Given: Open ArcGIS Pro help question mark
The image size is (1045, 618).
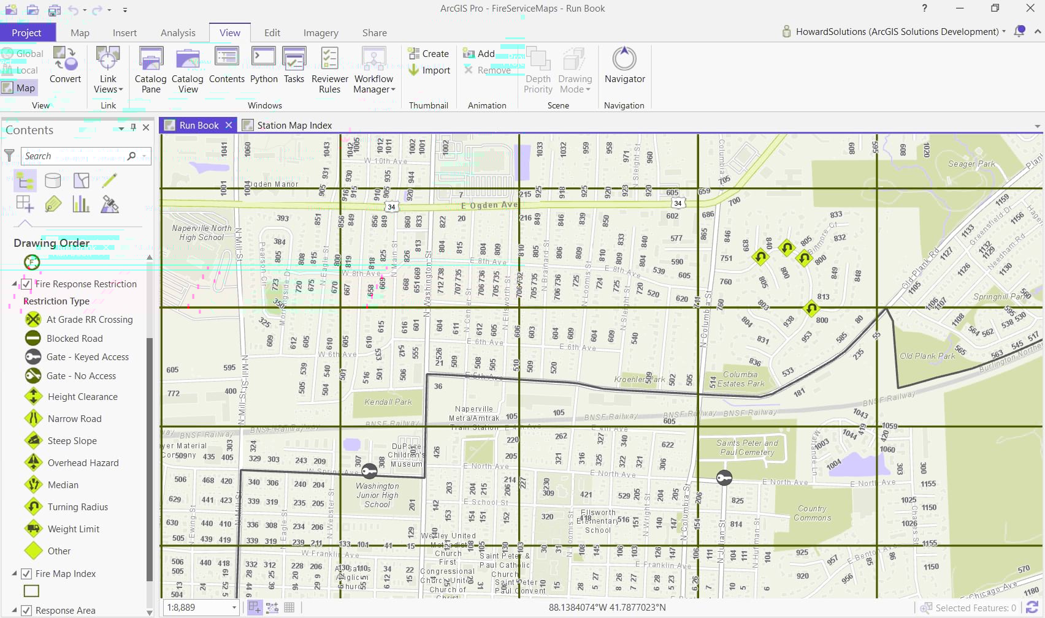Looking at the screenshot, I should [924, 9].
